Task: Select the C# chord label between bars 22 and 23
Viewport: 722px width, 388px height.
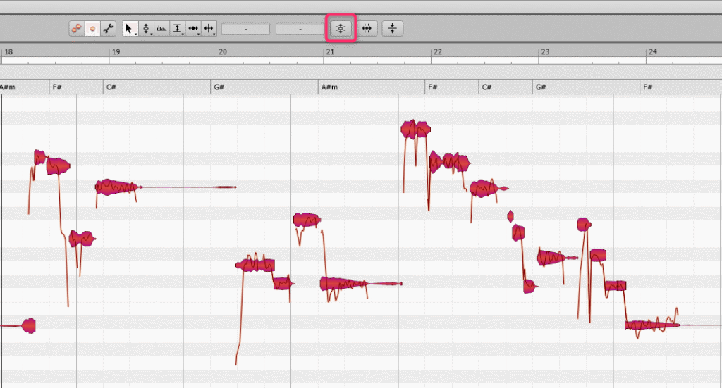Action: [x=487, y=87]
